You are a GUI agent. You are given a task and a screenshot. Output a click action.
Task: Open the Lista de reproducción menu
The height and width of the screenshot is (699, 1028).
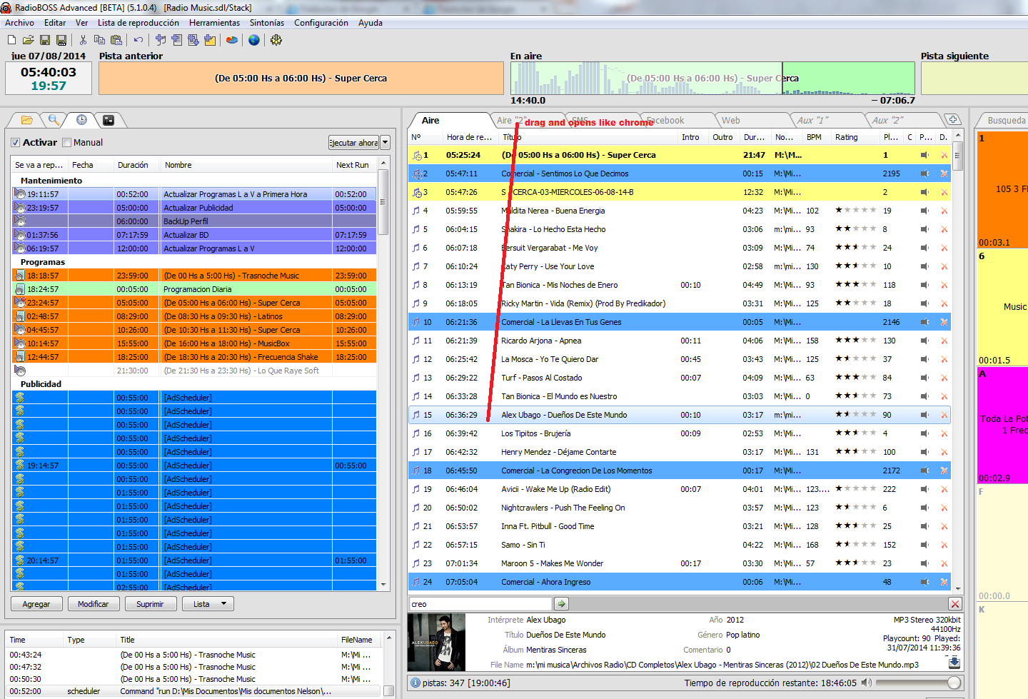click(138, 23)
